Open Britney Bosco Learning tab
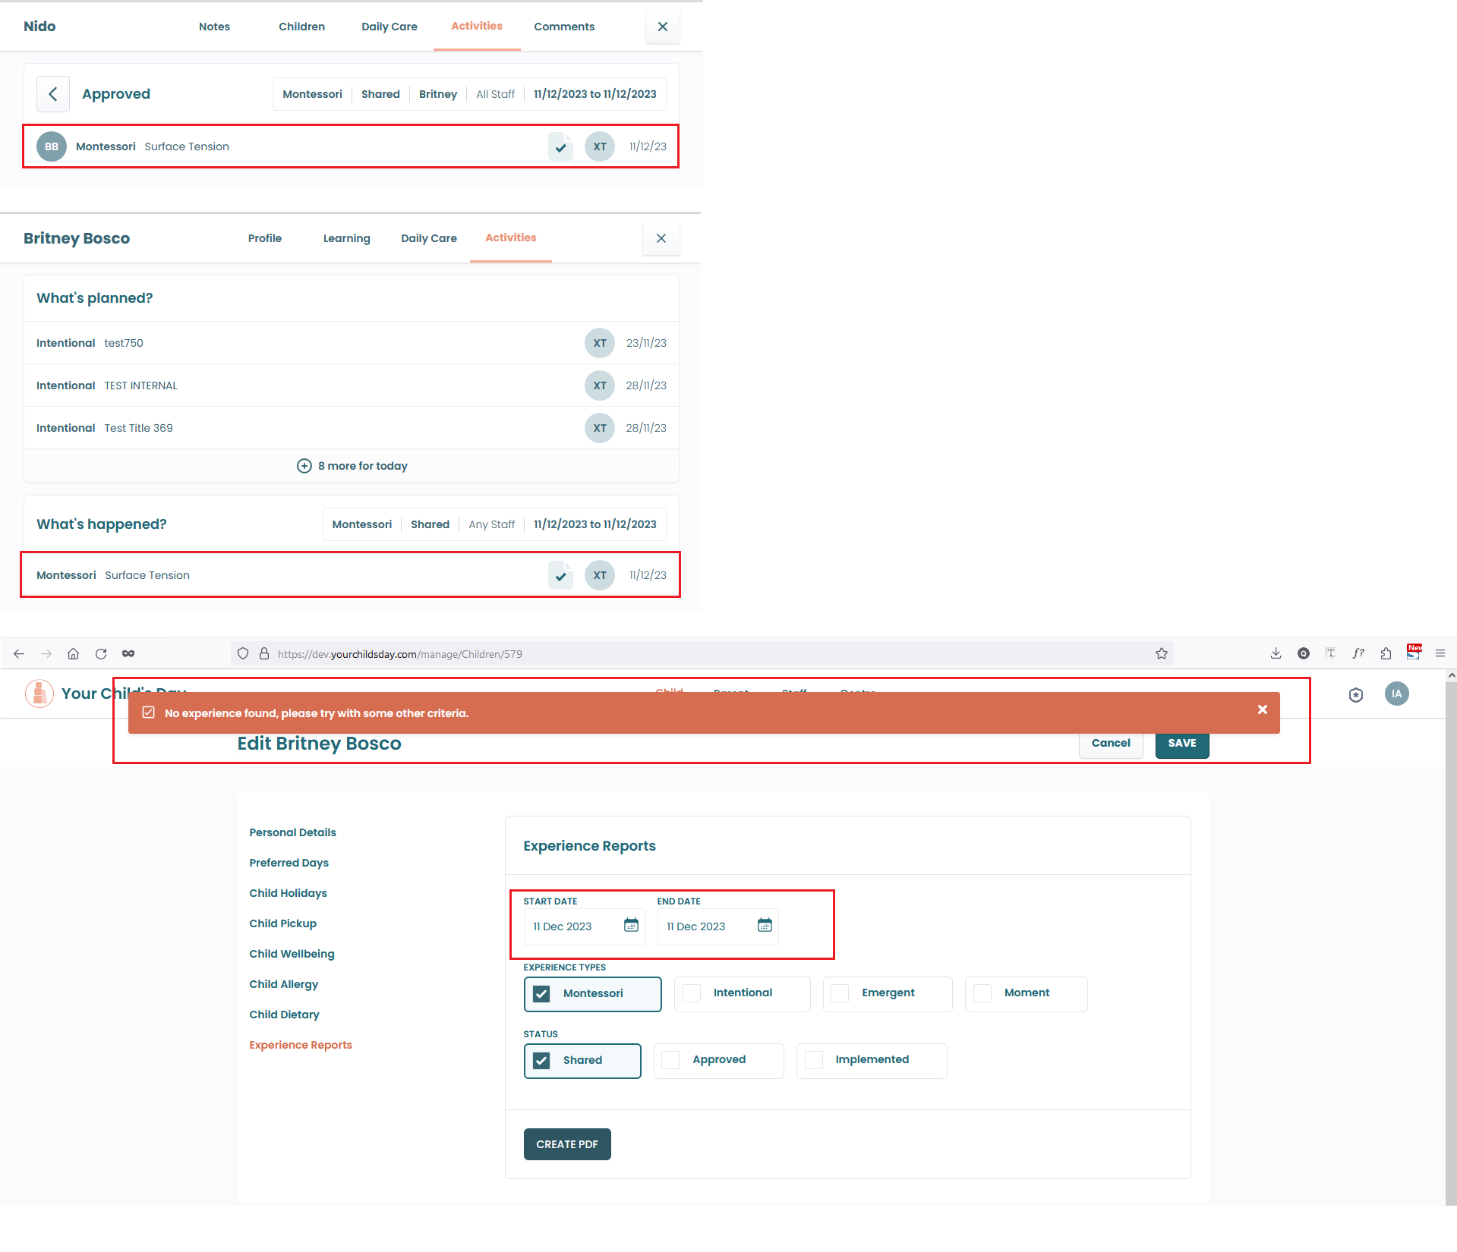Screen dimensions: 1457x1252 tap(346, 238)
